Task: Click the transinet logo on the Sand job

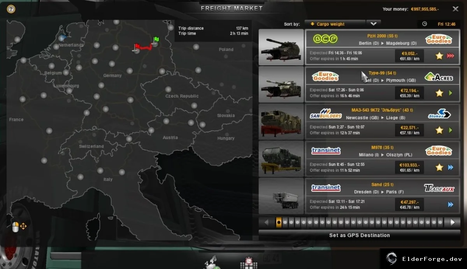Action: (x=326, y=188)
